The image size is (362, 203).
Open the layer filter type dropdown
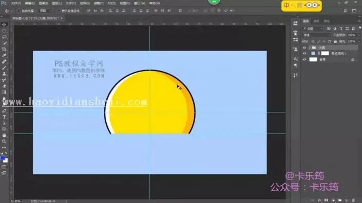tap(313, 29)
